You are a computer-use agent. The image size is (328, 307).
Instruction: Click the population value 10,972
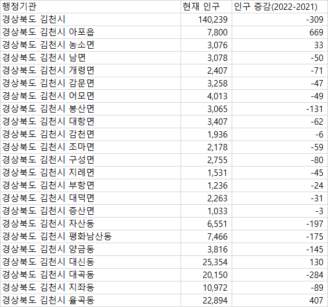(x=215, y=288)
